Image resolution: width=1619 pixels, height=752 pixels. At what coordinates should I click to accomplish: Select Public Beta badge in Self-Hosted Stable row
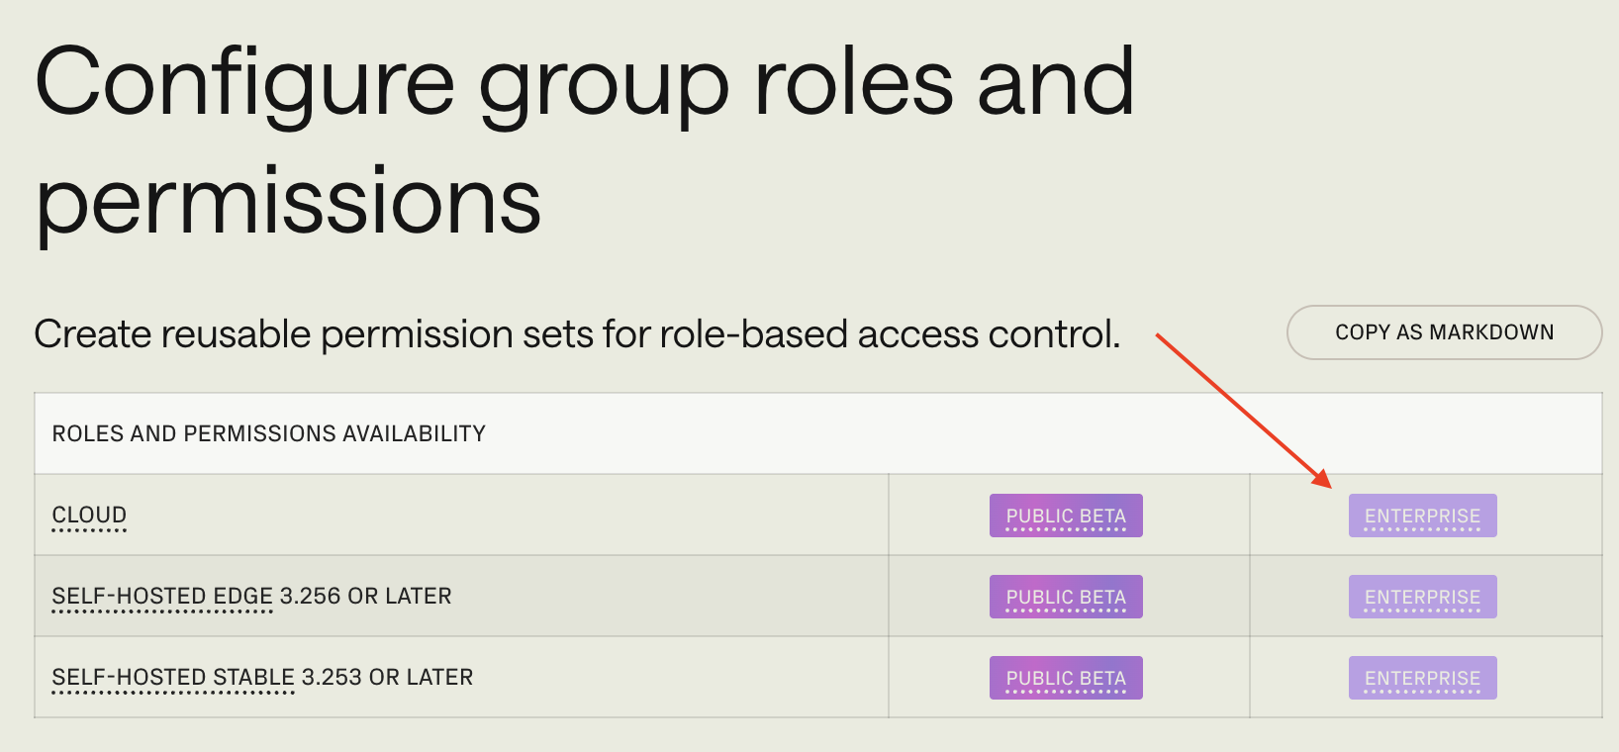click(x=1066, y=678)
